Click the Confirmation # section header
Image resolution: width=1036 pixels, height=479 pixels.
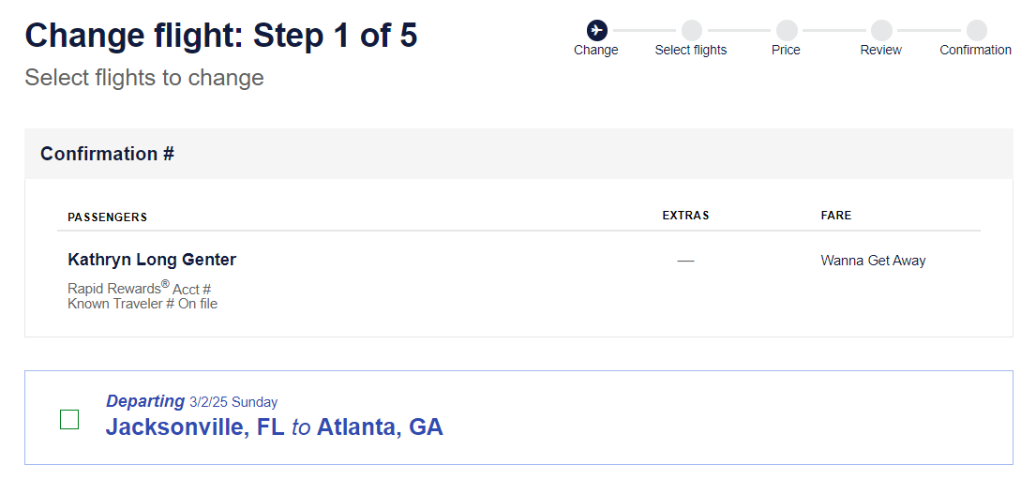(x=107, y=154)
